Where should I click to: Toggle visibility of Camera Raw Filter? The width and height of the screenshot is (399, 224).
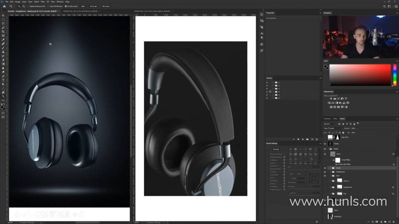pos(336,164)
